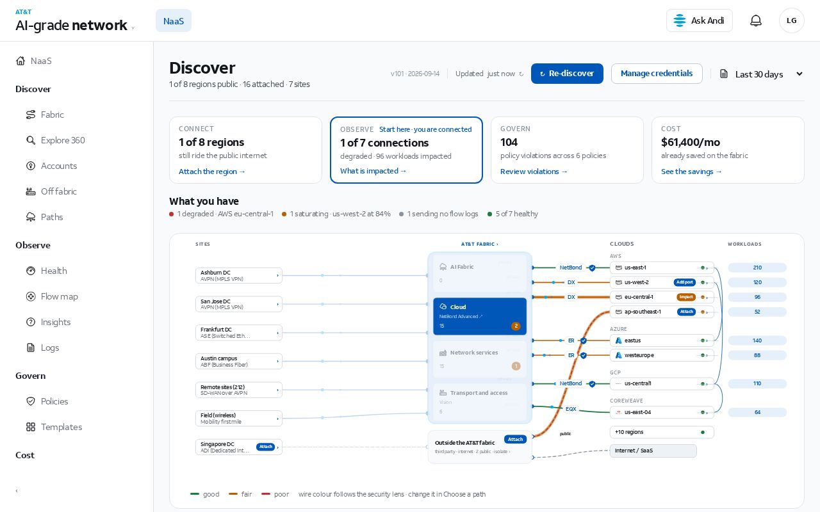
Task: Follow the Review violations link
Action: pyautogui.click(x=534, y=172)
